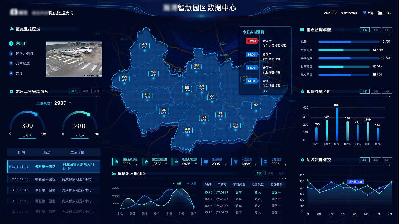Switch 重点监测模型 to the 本月 tab
Viewport: 399px width, 224px height.
coord(387,30)
